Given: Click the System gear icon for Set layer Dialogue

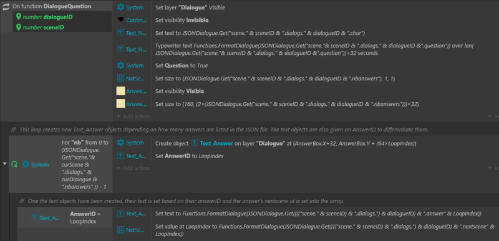Looking at the screenshot, I should [x=120, y=7].
